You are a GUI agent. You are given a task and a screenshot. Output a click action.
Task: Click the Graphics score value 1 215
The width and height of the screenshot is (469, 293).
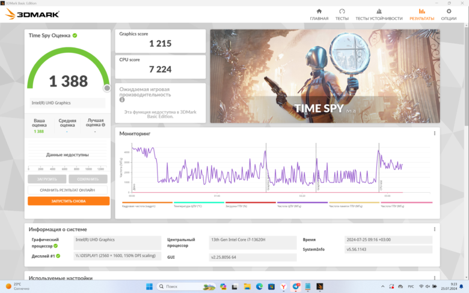point(161,44)
